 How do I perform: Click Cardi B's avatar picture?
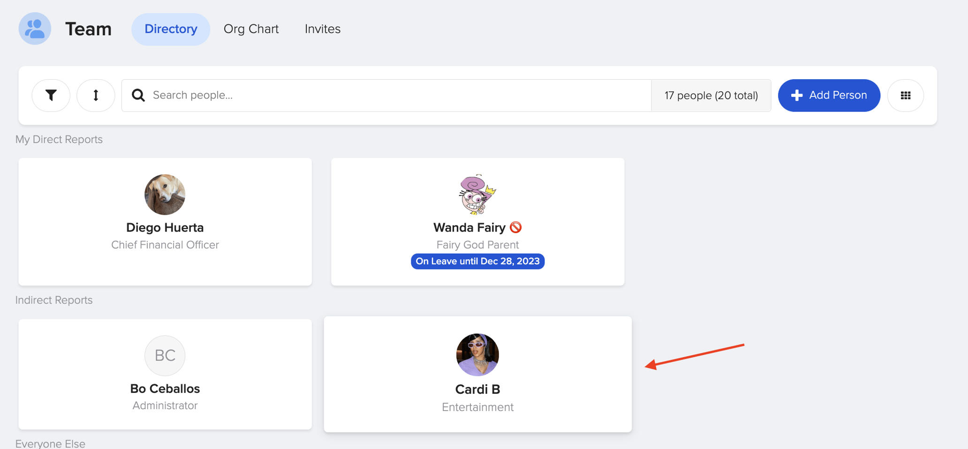click(x=477, y=354)
